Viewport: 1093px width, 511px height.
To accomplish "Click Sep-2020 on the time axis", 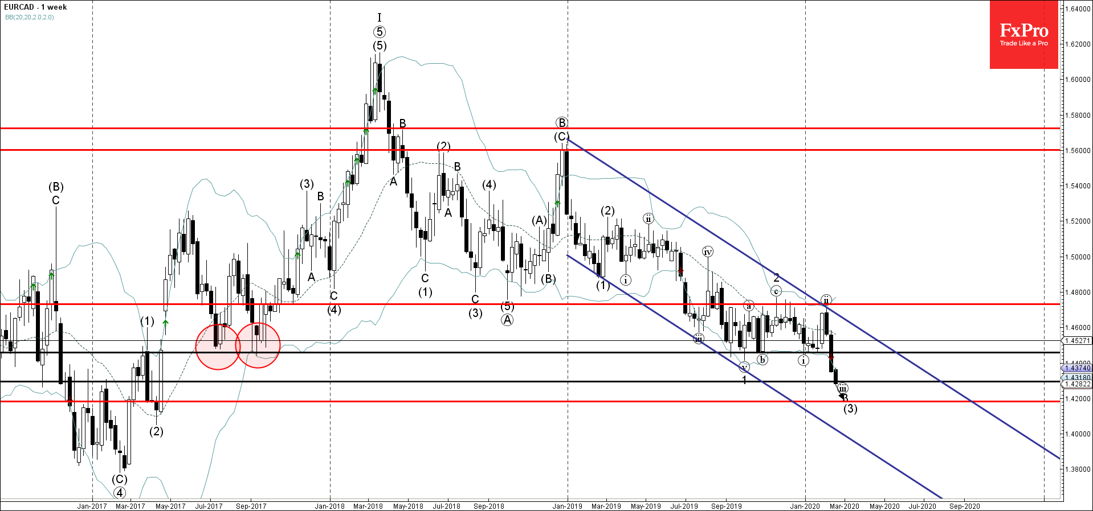I will (964, 506).
